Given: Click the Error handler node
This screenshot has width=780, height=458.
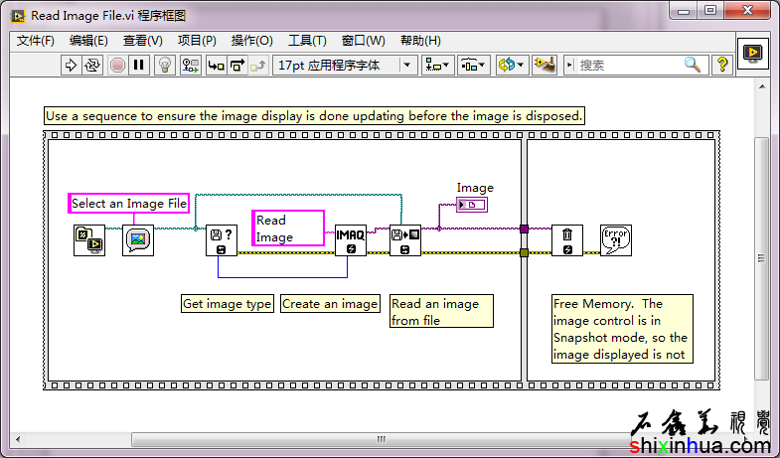Looking at the screenshot, I should click(616, 239).
